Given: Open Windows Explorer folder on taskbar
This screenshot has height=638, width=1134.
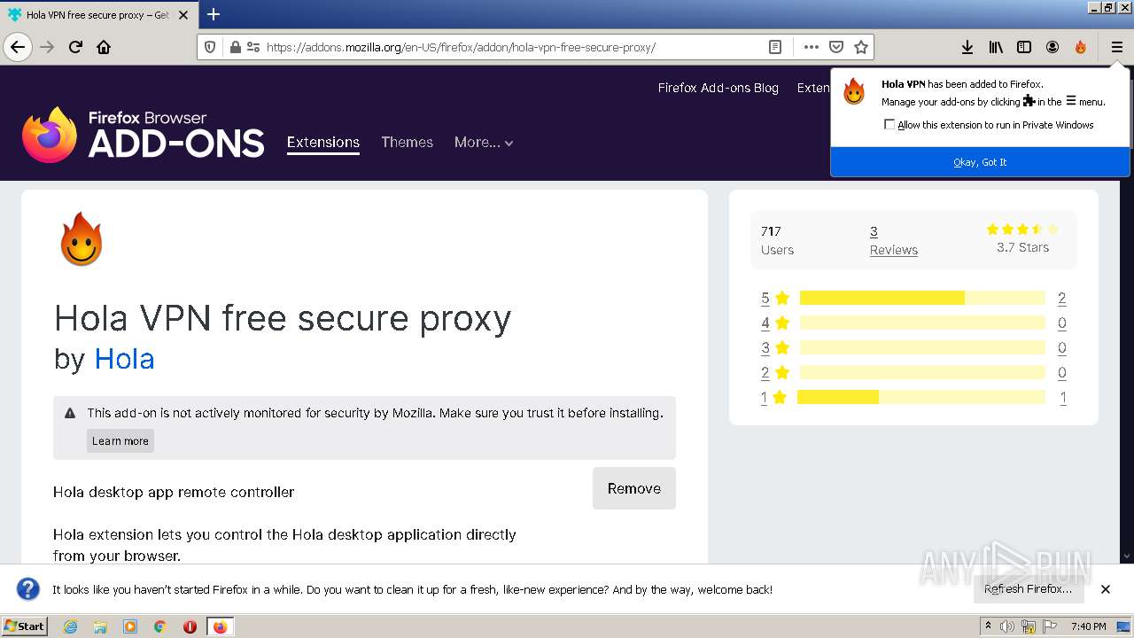Looking at the screenshot, I should click(100, 626).
